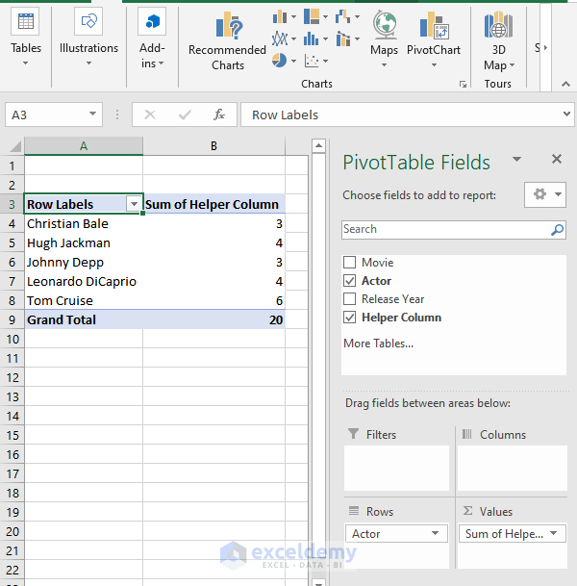This screenshot has height=586, width=577.
Task: Open the column chart dropdown arrow
Action: [x=293, y=16]
